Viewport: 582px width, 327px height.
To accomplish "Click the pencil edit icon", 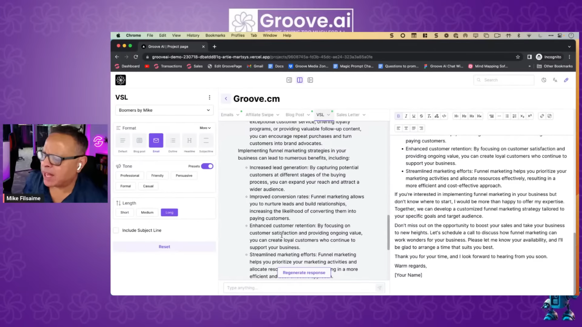I will tap(566, 80).
